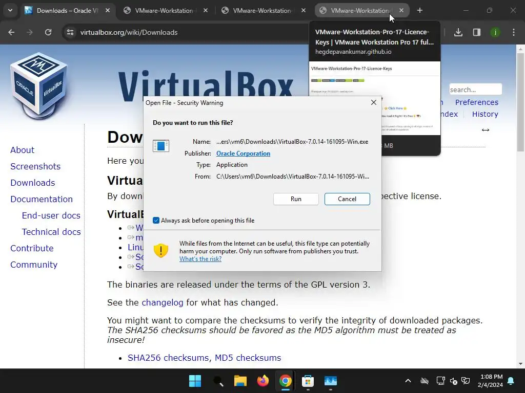Click the VirtualBox cube logo
The height and width of the screenshot is (393, 525).
38,86
